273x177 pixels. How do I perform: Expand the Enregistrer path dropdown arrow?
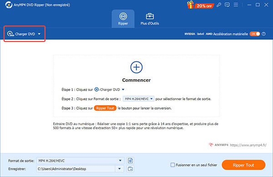point(119,169)
